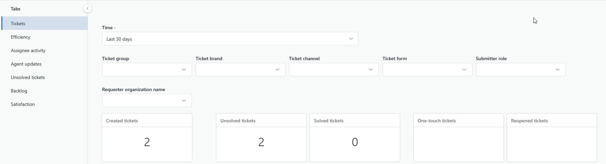This screenshot has width=606, height=164.
Task: Open the Ticket brand filter
Action: 240,70
